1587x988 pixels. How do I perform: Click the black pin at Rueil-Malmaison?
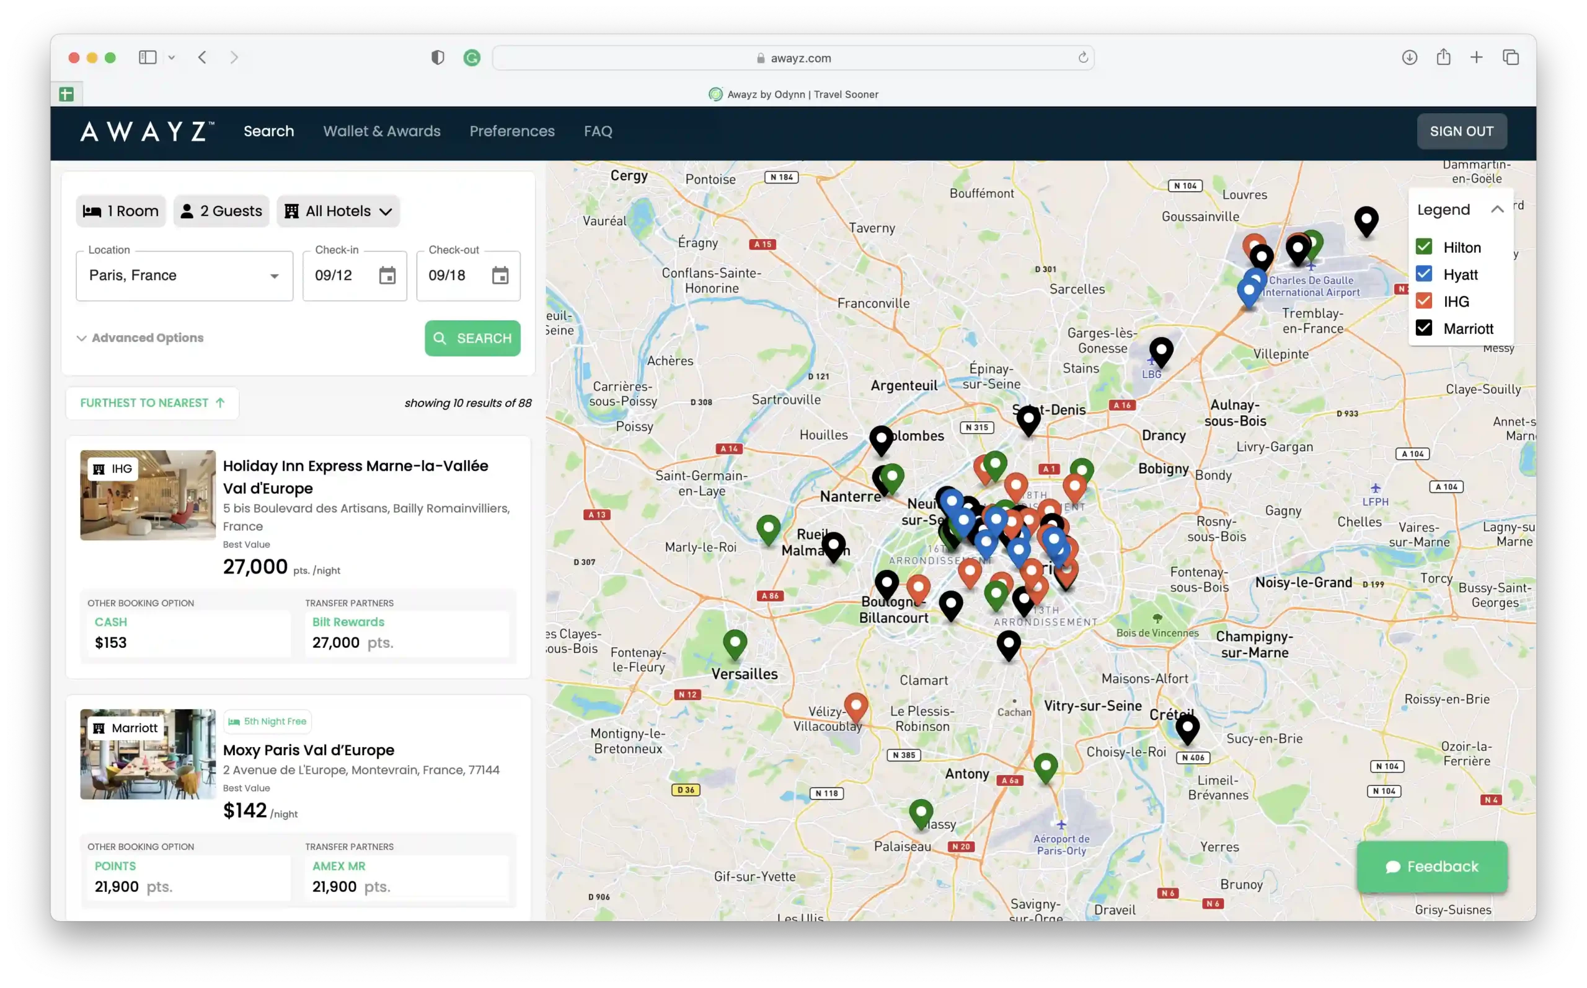(x=833, y=547)
